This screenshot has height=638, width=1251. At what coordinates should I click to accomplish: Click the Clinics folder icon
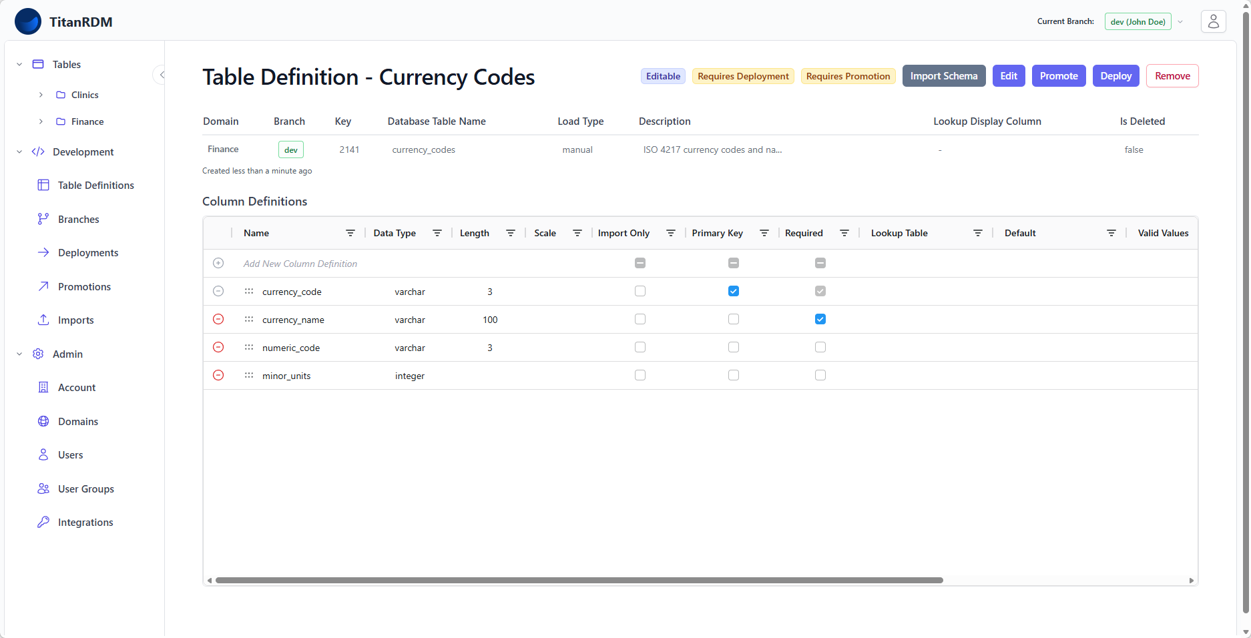click(61, 95)
